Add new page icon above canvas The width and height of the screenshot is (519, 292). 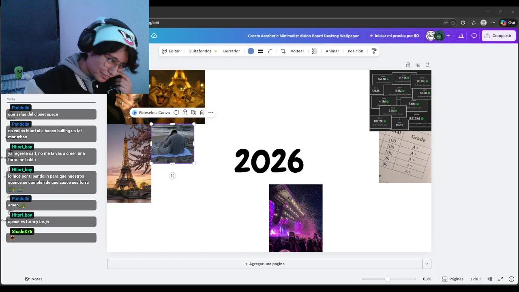point(427,65)
